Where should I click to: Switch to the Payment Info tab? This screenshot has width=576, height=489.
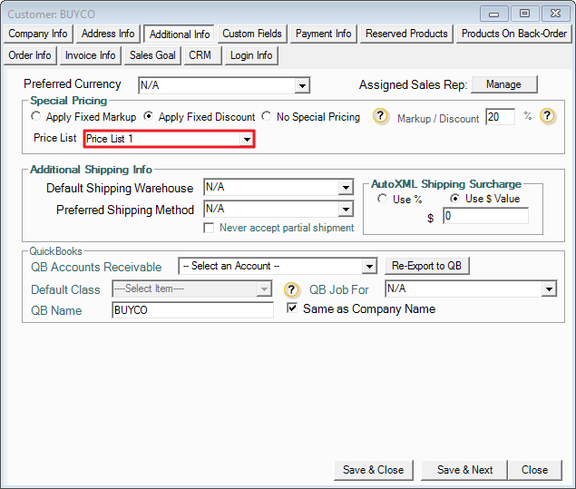[x=323, y=34]
